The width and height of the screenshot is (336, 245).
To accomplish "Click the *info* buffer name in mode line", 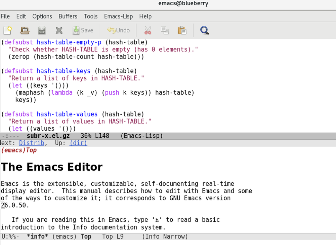I will (x=38, y=237).
